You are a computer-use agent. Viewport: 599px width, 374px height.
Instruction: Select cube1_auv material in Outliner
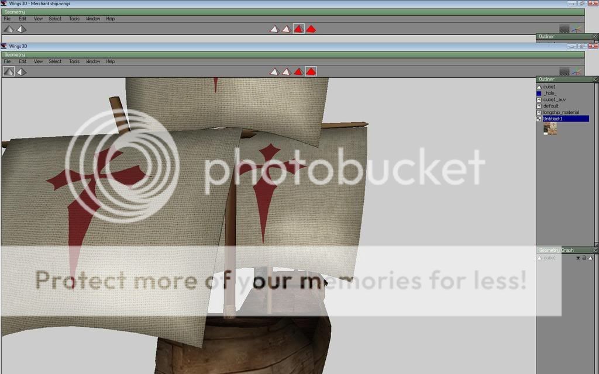coord(554,99)
